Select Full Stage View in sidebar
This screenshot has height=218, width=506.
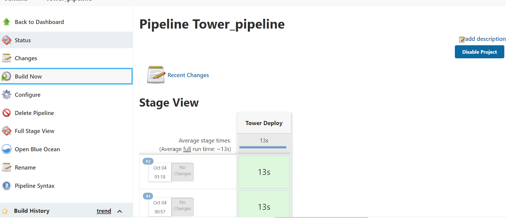(x=34, y=131)
